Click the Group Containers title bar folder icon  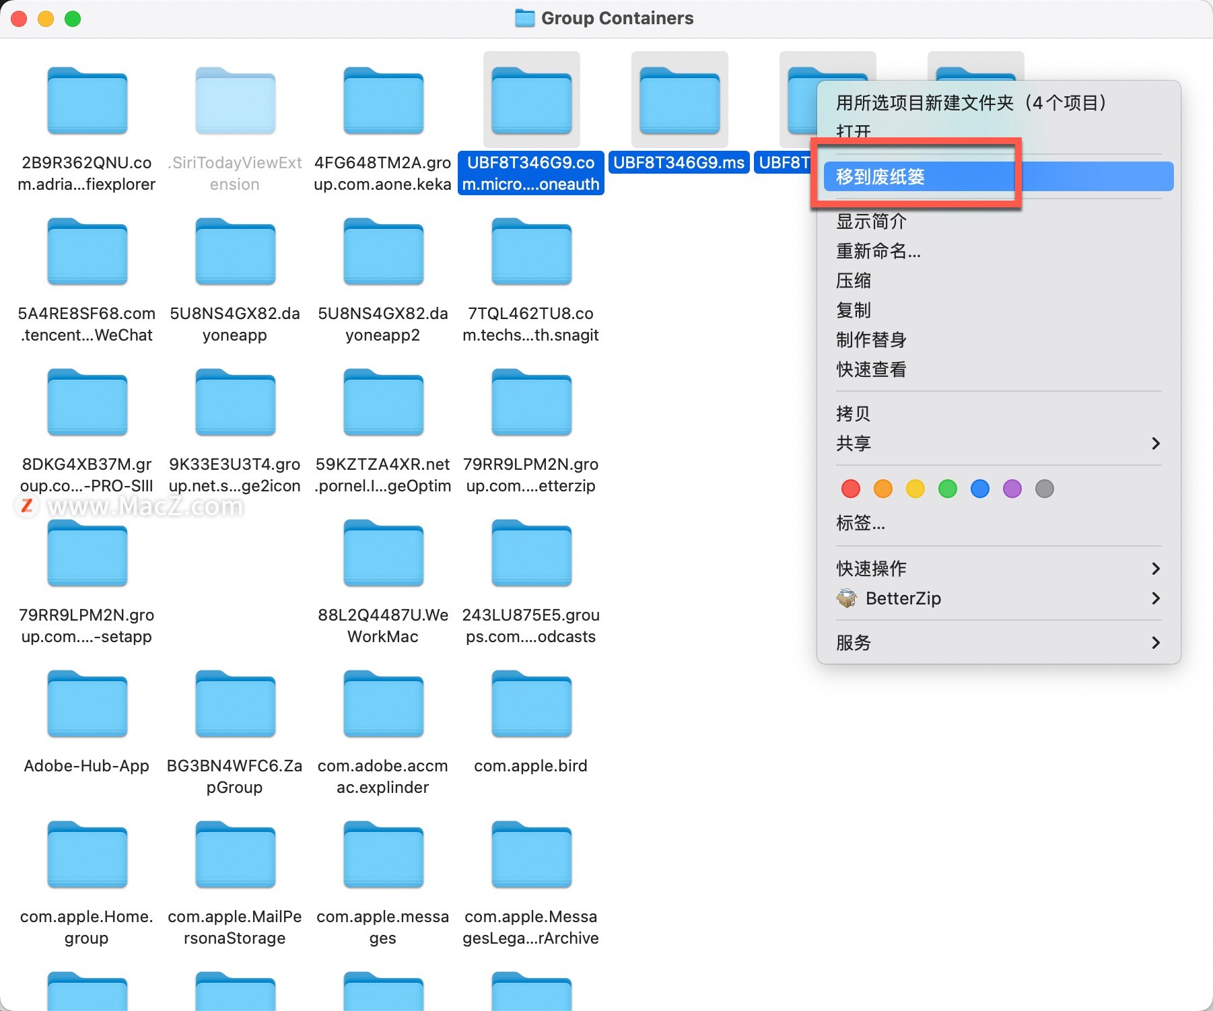[525, 18]
